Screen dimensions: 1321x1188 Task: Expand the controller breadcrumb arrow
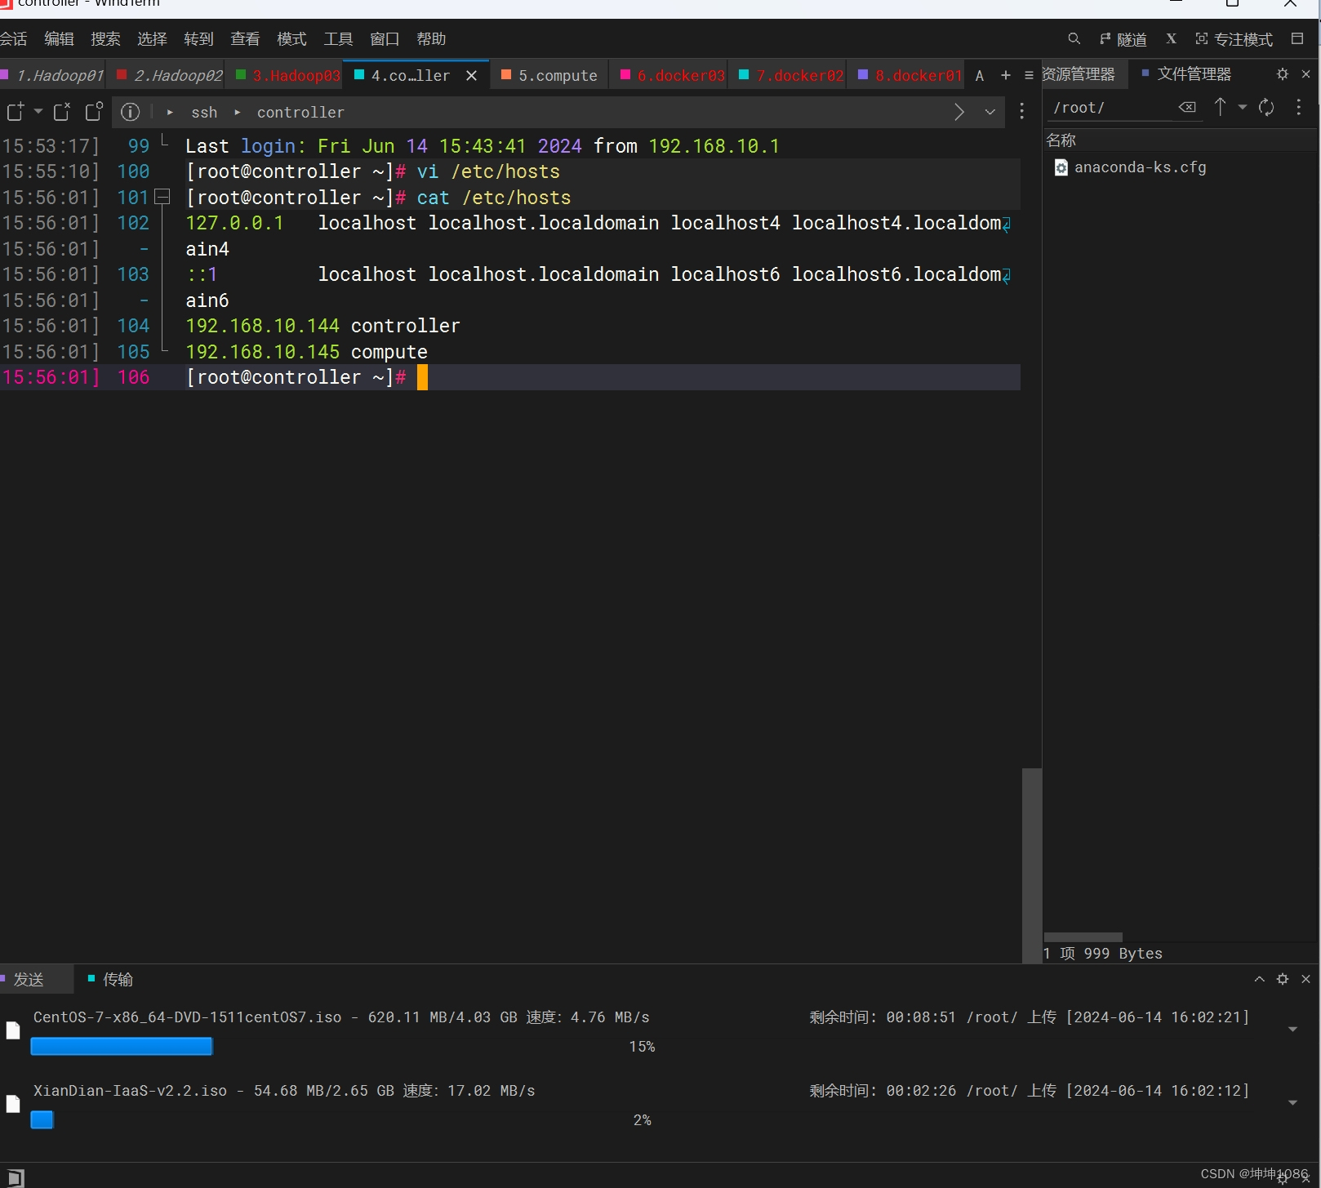[x=237, y=112]
